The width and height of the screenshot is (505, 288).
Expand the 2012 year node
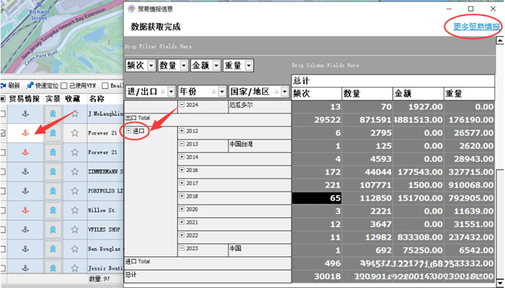(182, 131)
